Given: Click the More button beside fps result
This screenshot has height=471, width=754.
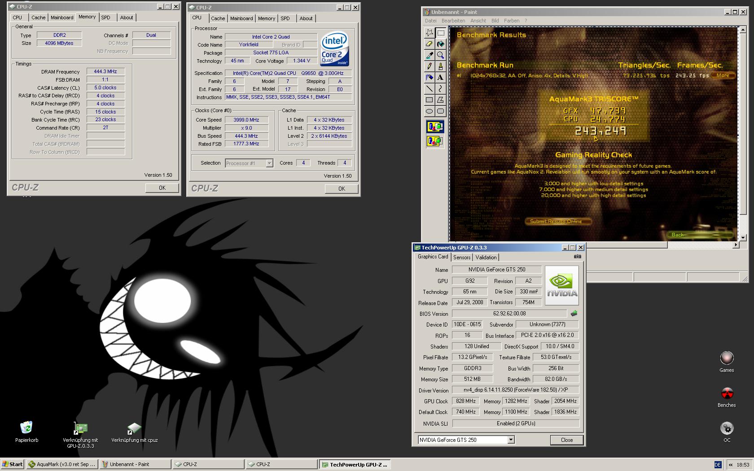Looking at the screenshot, I should (723, 75).
